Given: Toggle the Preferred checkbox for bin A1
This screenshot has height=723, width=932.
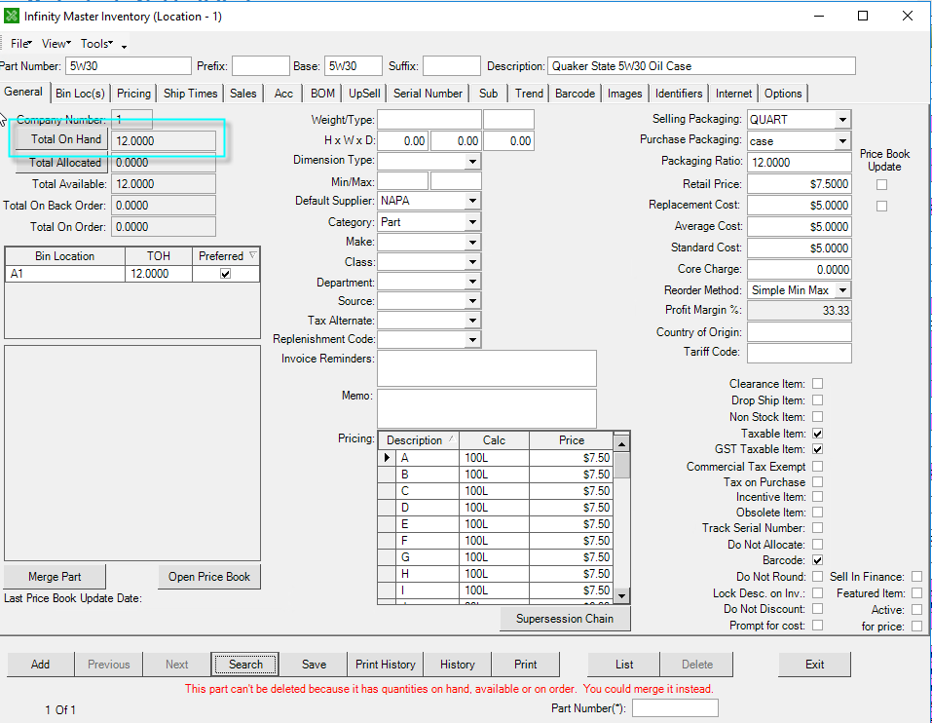Looking at the screenshot, I should [x=225, y=274].
